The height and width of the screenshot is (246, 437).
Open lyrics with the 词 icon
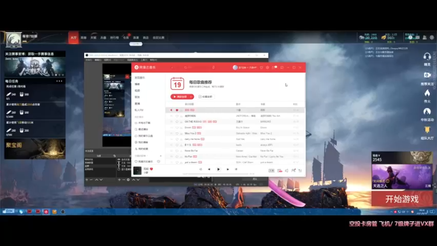coord(236,169)
